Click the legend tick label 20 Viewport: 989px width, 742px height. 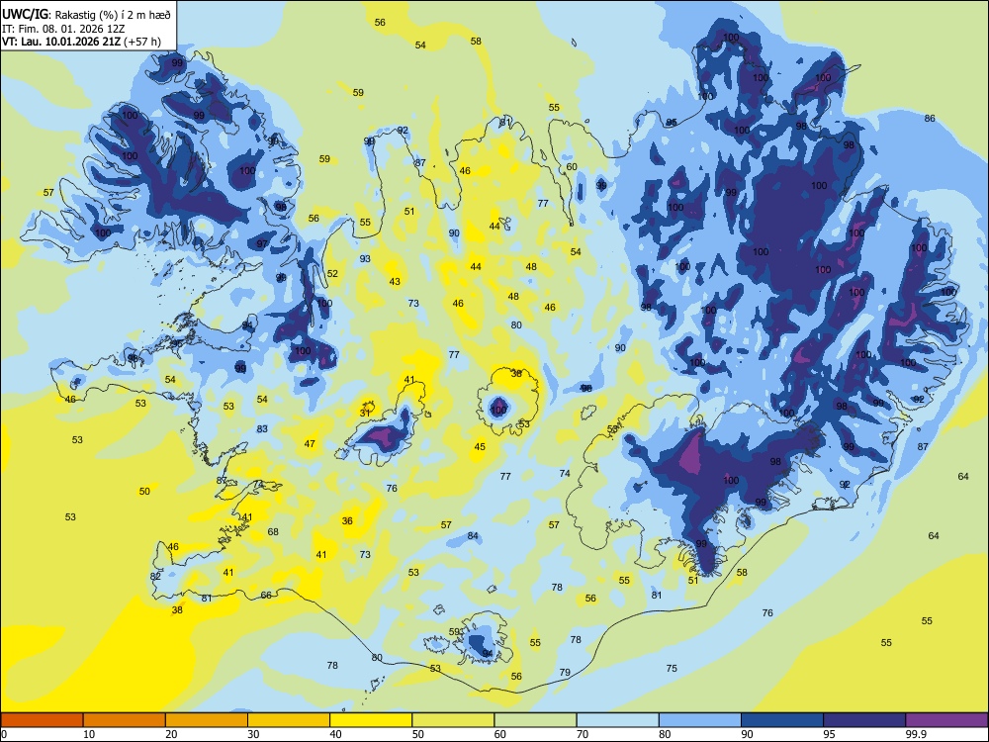click(171, 734)
